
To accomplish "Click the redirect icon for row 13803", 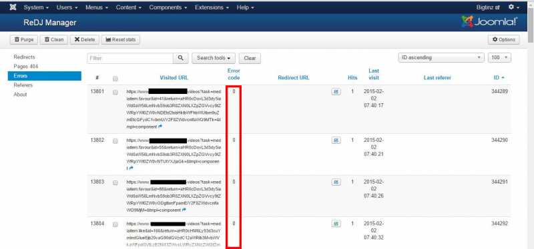I will pos(336,182).
